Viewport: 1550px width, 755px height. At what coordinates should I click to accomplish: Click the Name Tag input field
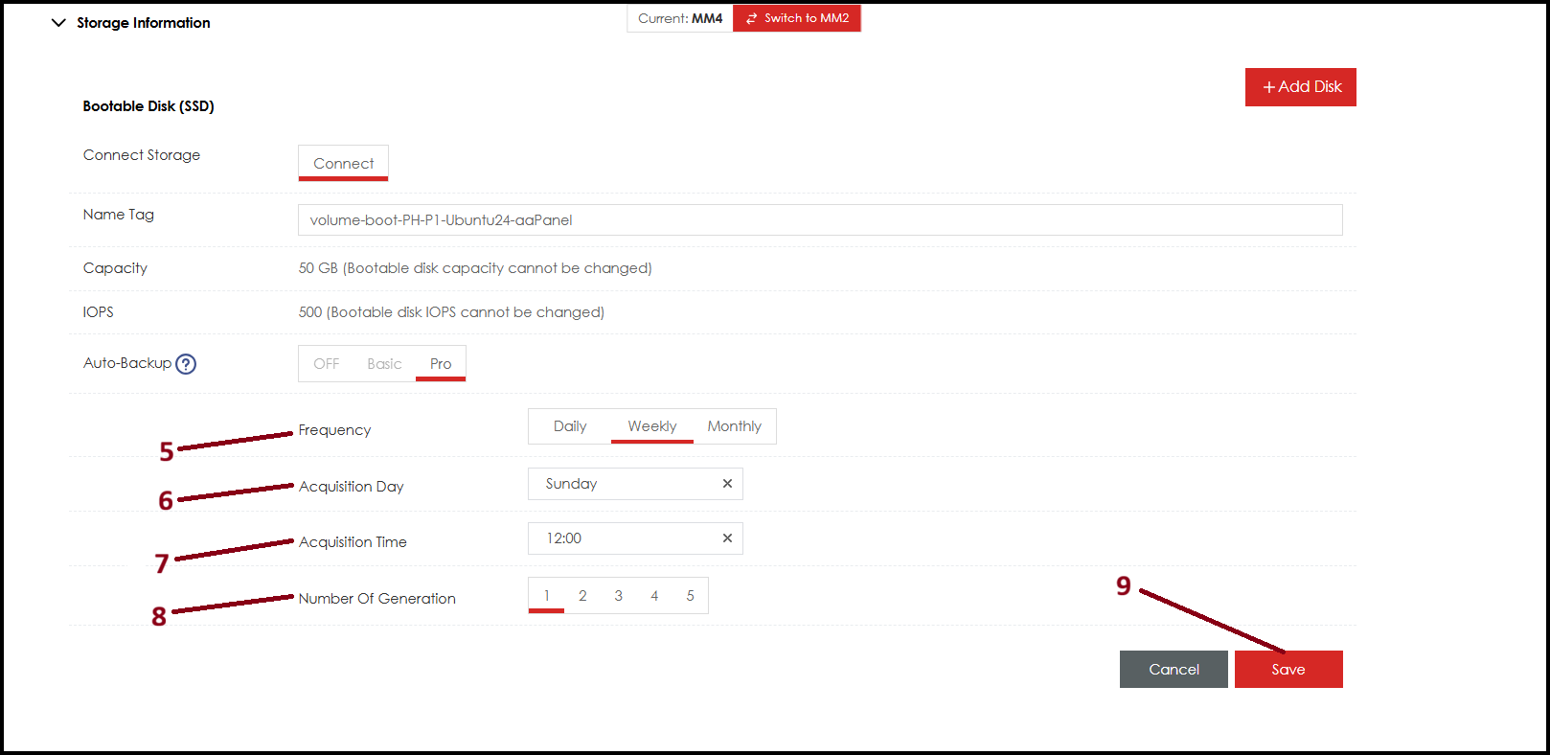pyautogui.click(x=820, y=220)
